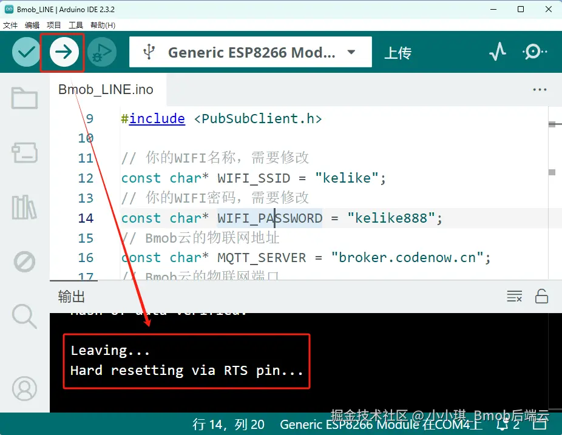562x435 pixels.
Task: Click line number 16 in the gutter
Action: click(86, 258)
